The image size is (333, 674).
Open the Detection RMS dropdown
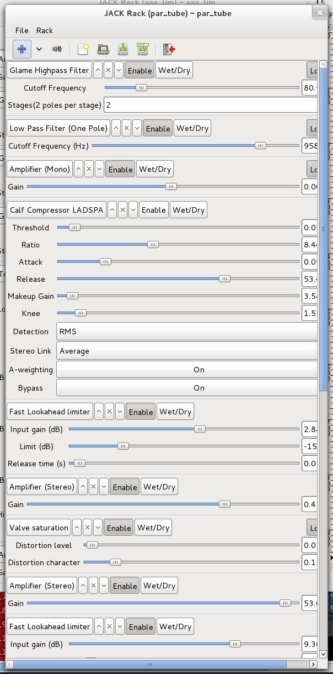point(187,331)
